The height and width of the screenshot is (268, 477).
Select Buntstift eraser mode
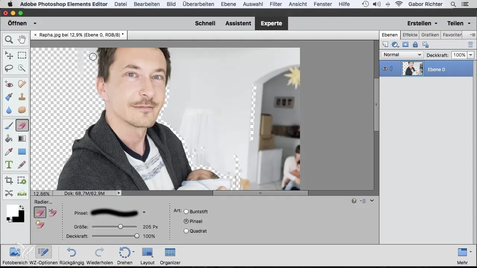click(186, 212)
